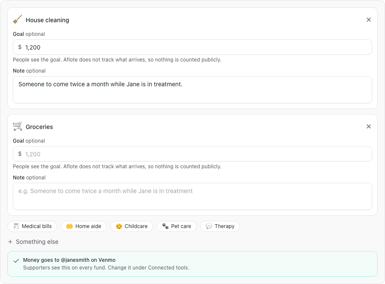This screenshot has width=385, height=284.
Task: Focus the Groceries goal amount field
Action: [192, 154]
